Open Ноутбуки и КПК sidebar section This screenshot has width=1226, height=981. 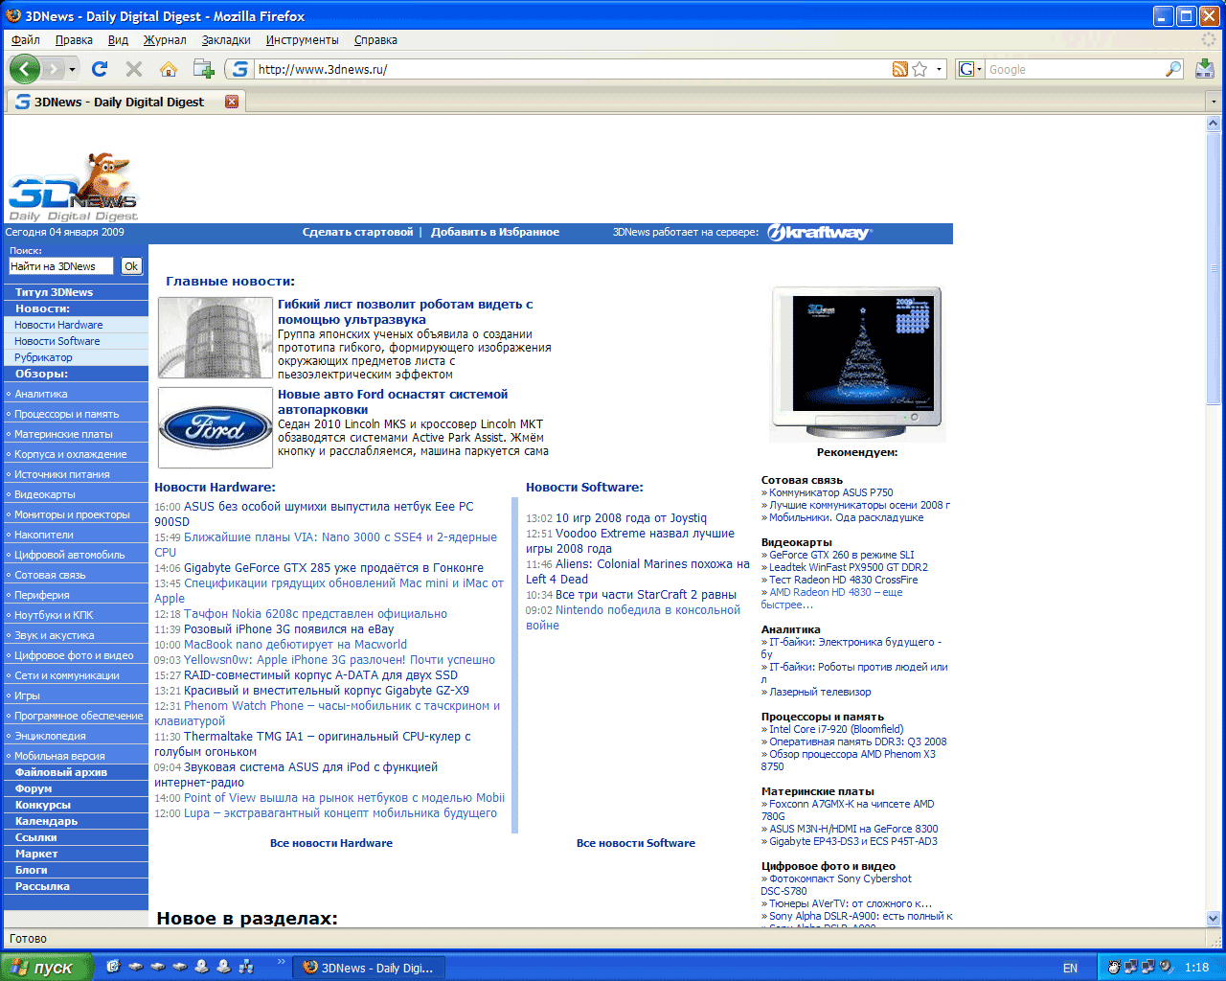[54, 615]
